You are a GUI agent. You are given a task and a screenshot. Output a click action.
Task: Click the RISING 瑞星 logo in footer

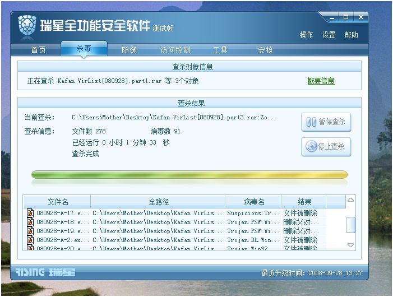45,272
